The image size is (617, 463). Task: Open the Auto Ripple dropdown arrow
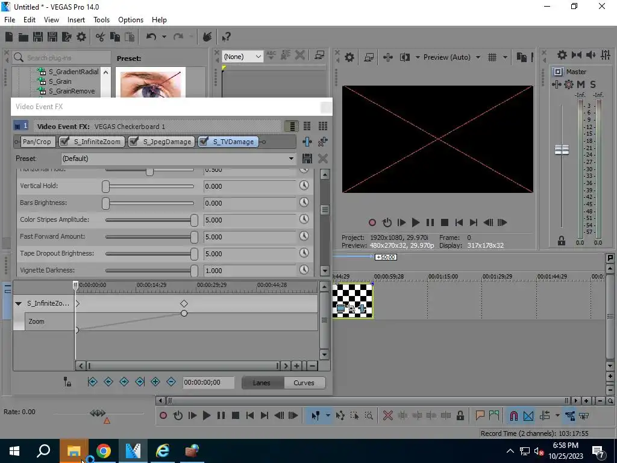click(557, 416)
